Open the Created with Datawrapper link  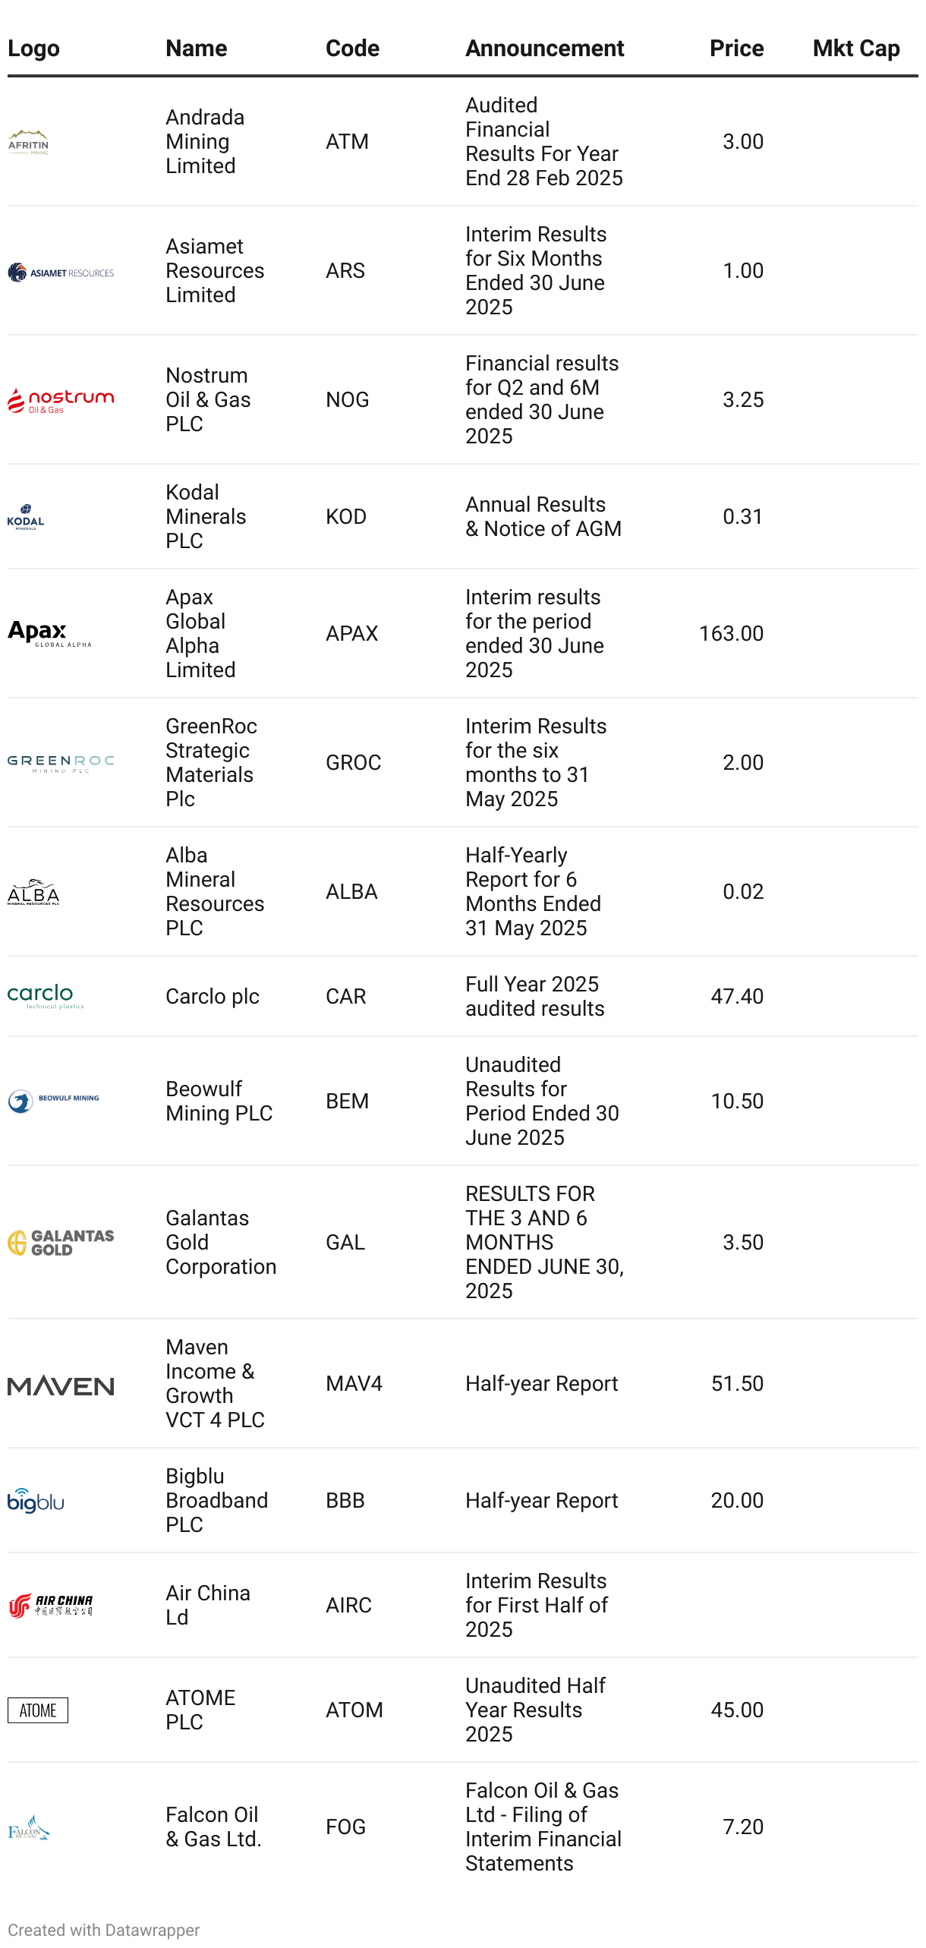pyautogui.click(x=103, y=1930)
